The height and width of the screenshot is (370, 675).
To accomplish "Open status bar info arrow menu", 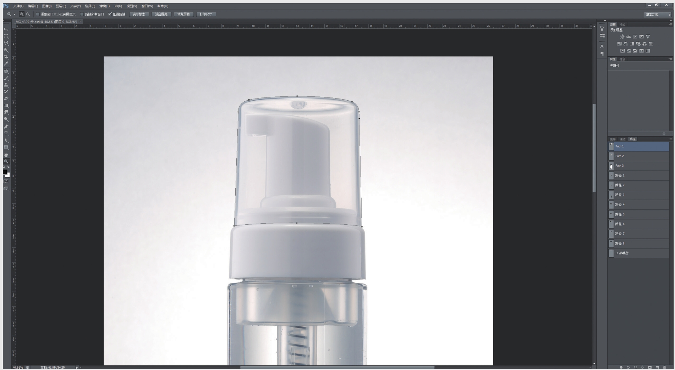I will click(77, 368).
